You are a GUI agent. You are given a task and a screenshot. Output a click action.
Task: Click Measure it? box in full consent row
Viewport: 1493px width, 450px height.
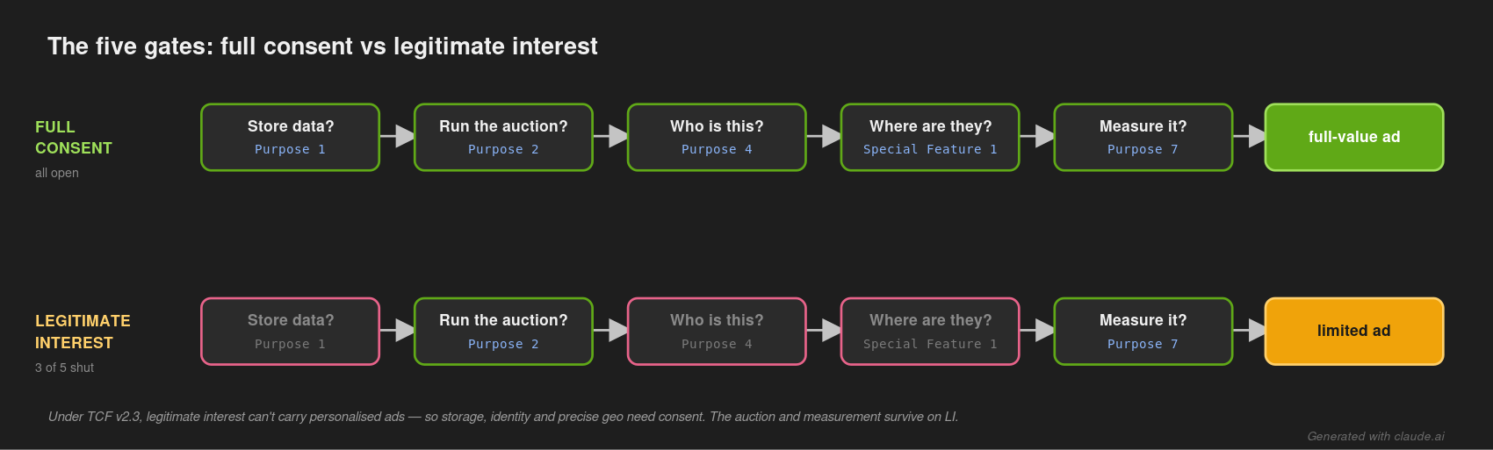[x=1143, y=137]
